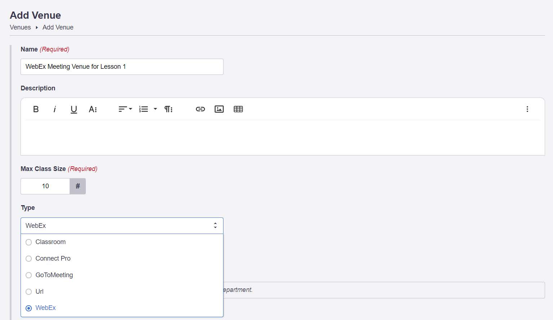Insert an ordered list
Screen dimensions: 553x320
[x=143, y=109]
